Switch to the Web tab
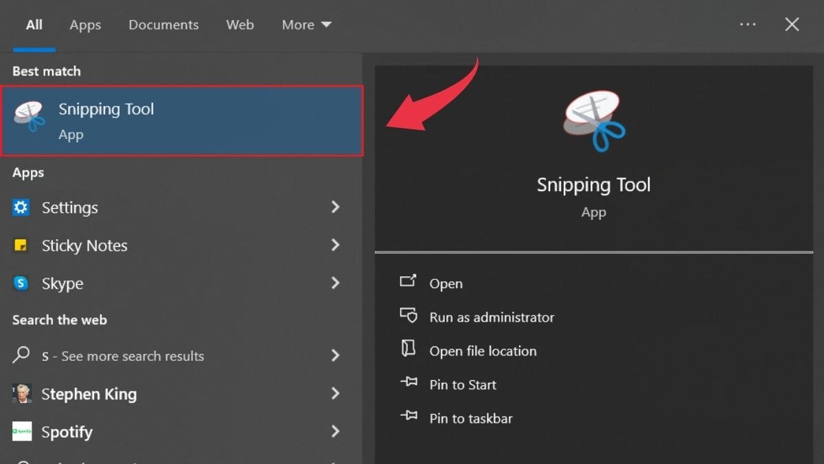Viewport: 824px width, 464px height. (240, 25)
